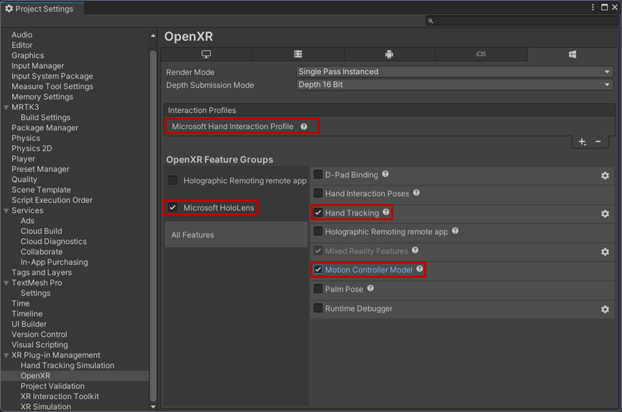Toggle the Mixed Reality Features checkbox
This screenshot has height=412, width=622.
318,250
